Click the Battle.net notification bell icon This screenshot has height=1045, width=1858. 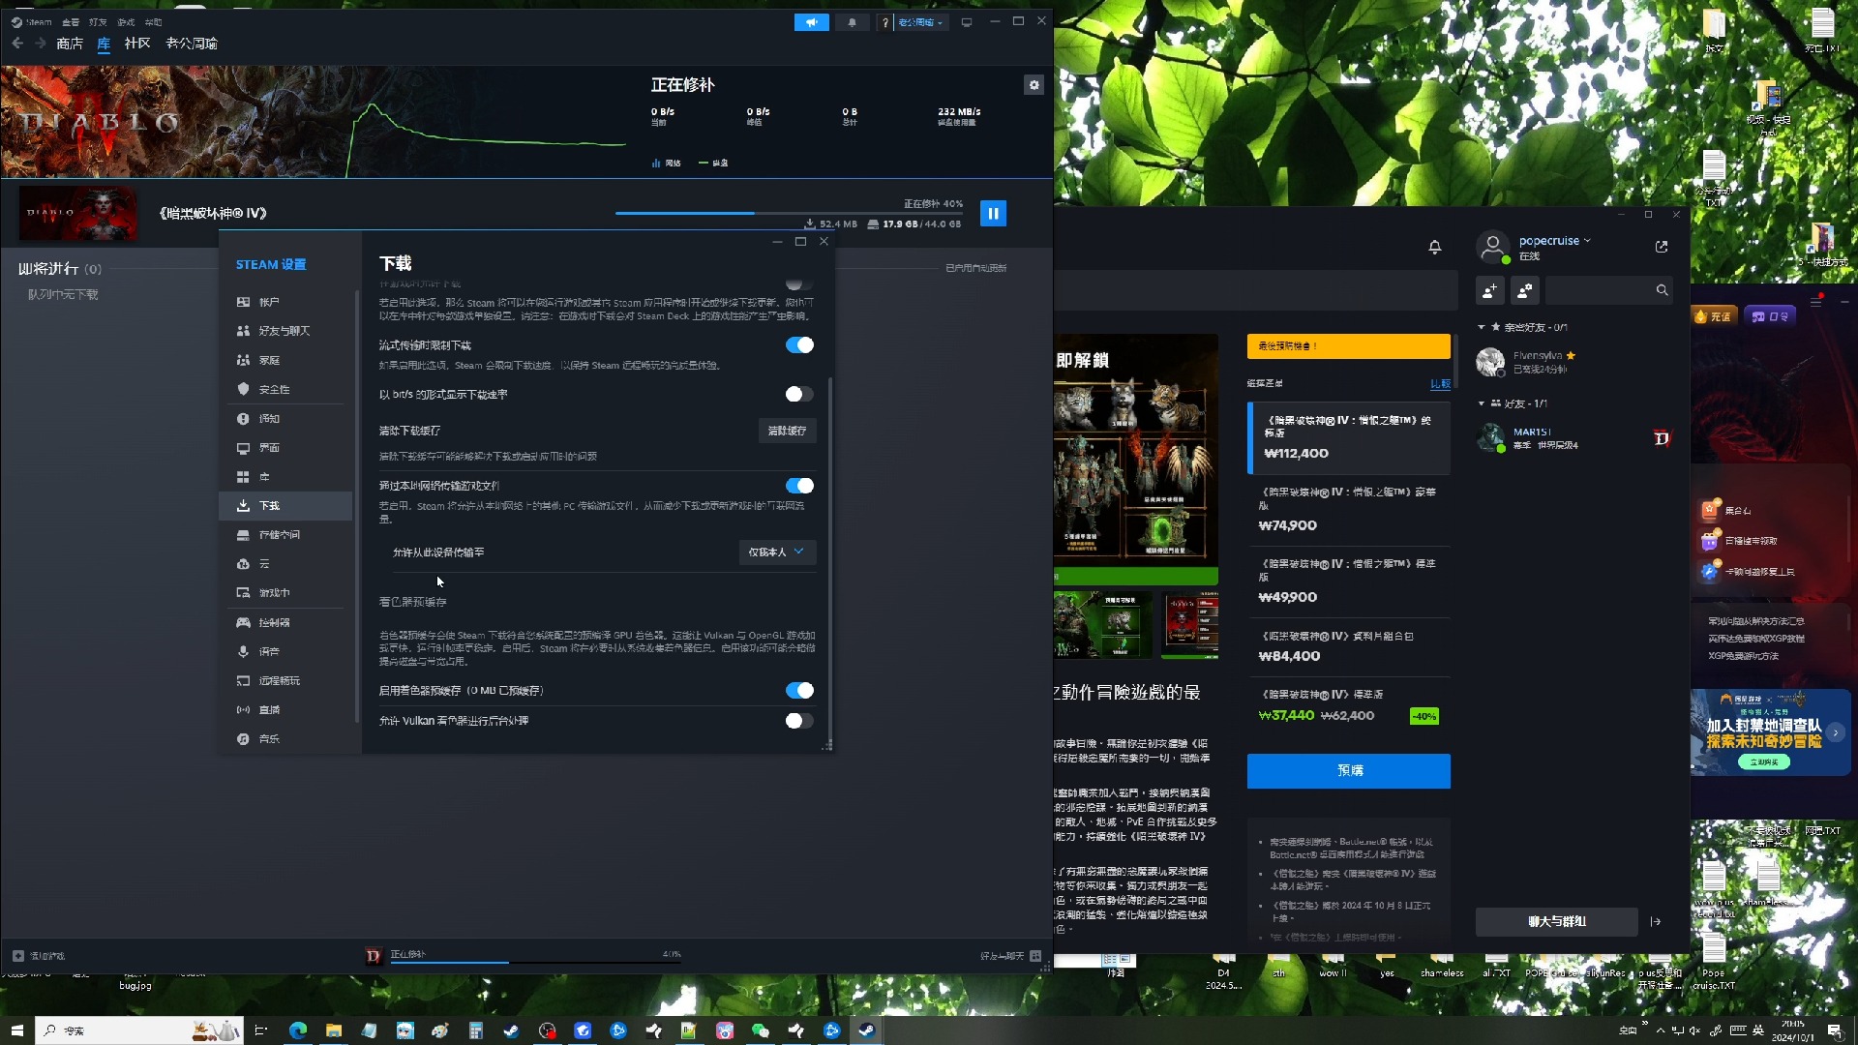1435,247
